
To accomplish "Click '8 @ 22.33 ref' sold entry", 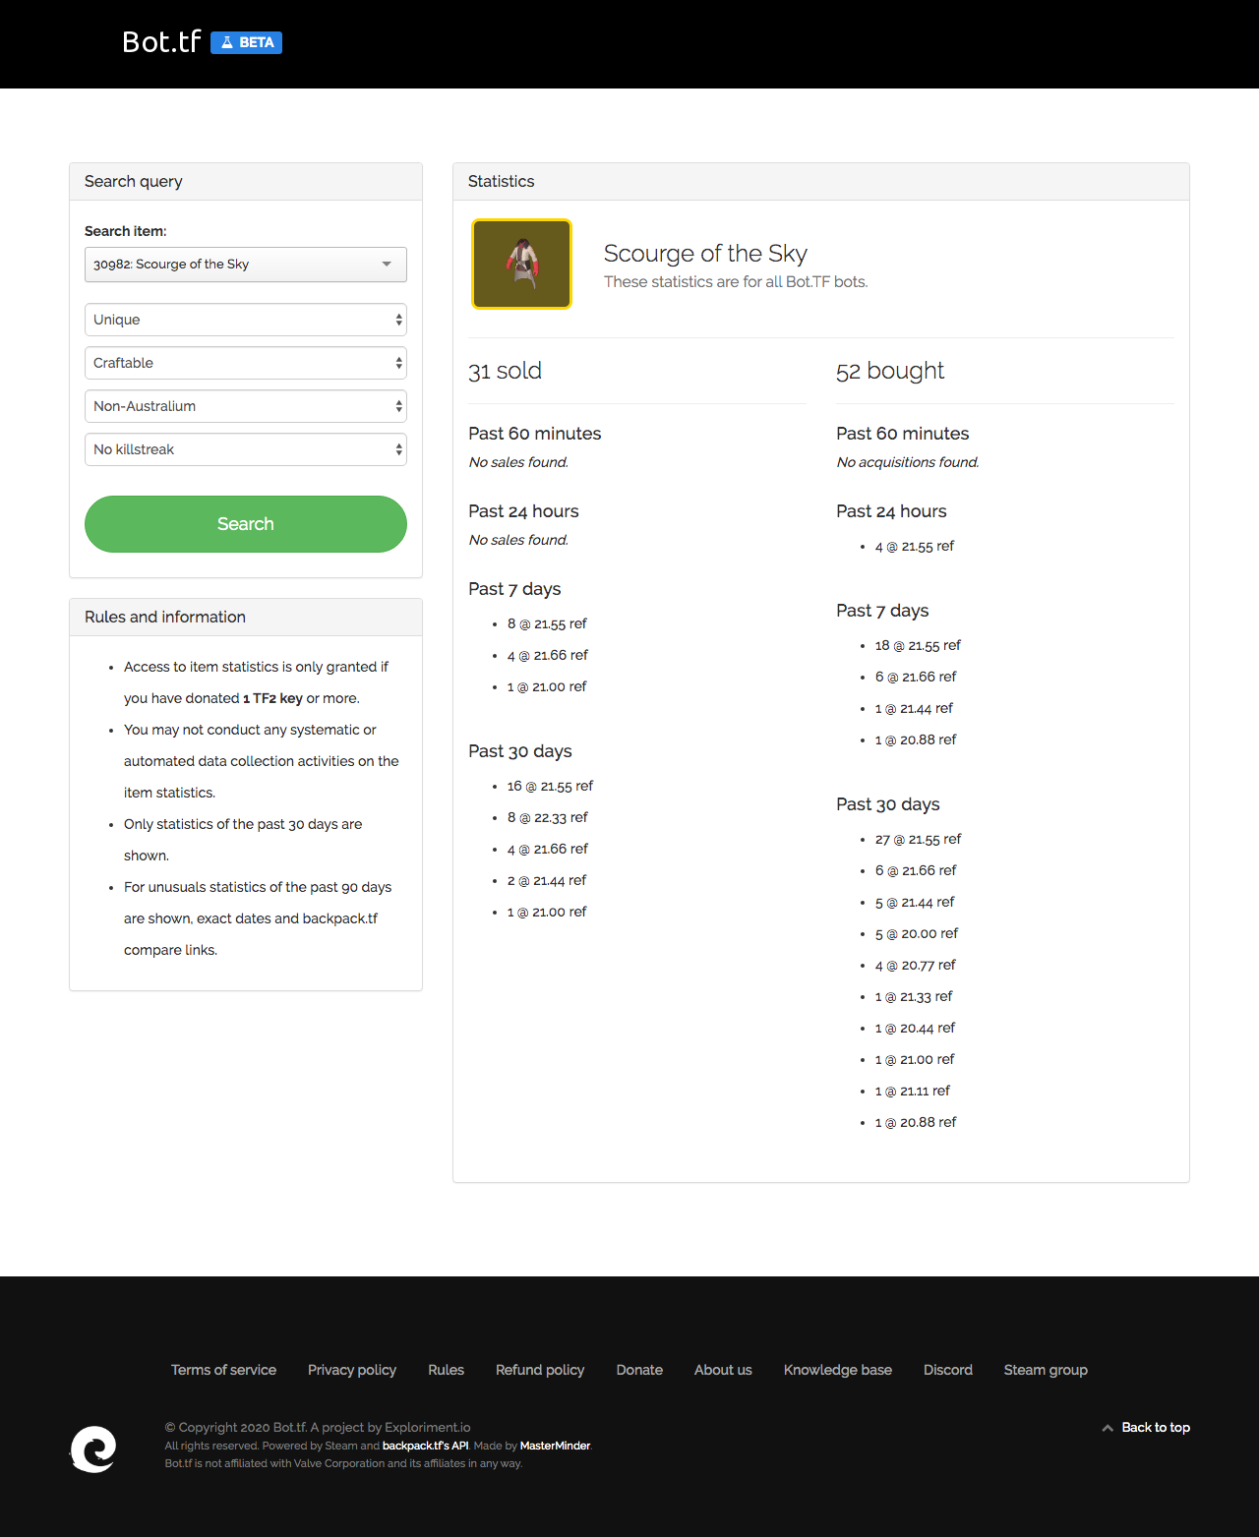I will point(548,817).
